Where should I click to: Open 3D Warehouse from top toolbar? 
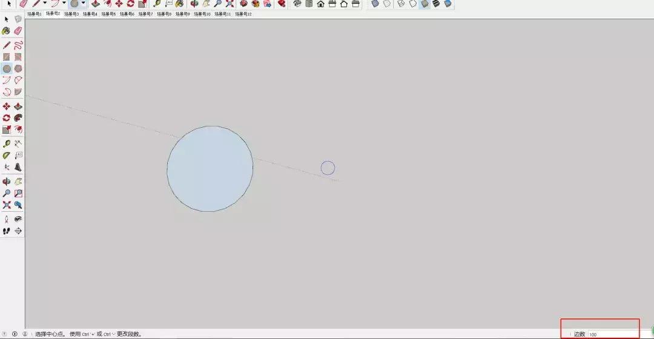coord(243,4)
